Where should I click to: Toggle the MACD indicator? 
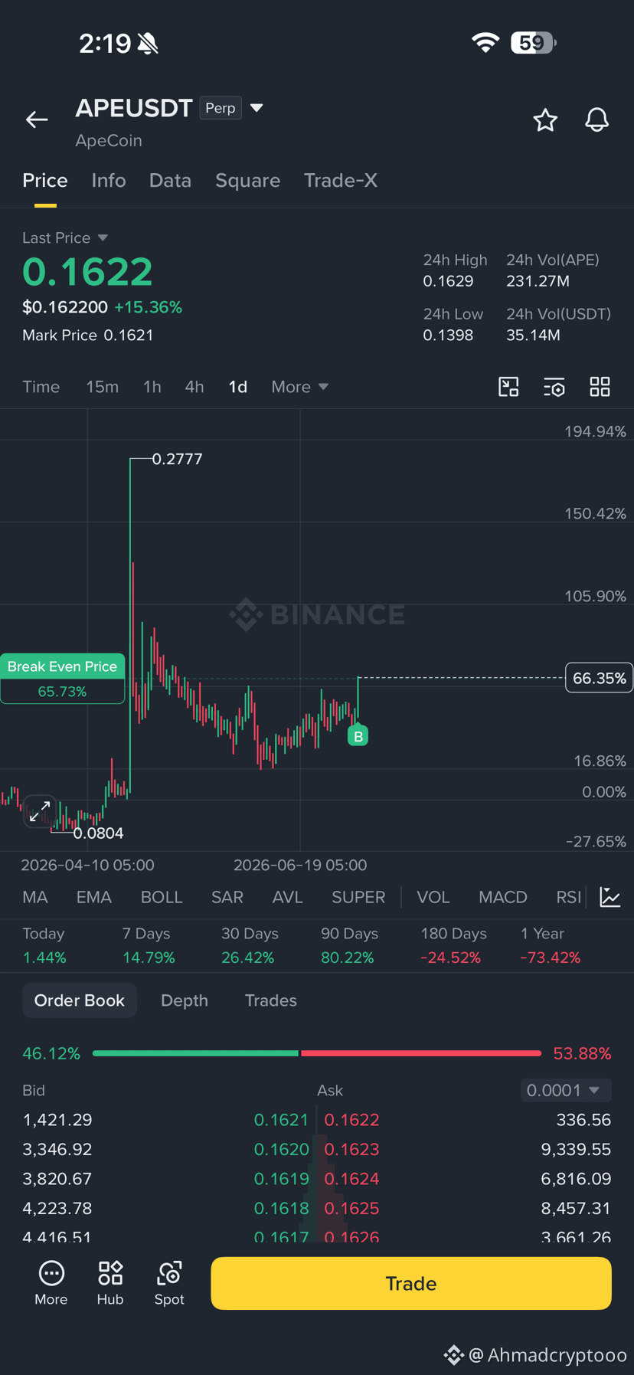[503, 897]
